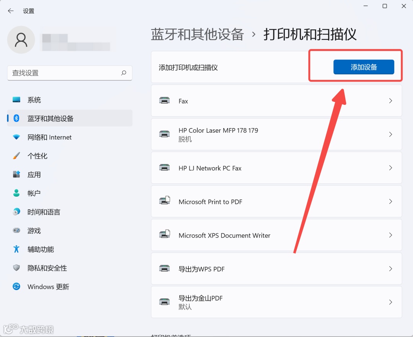Viewport: 413px width, 337px height.
Task: Open the Windows 更新 page
Action: [x=70, y=287]
